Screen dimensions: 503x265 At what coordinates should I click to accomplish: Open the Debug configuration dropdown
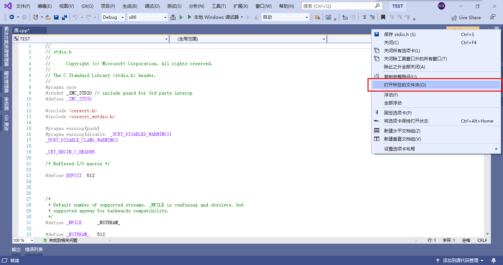coord(112,17)
